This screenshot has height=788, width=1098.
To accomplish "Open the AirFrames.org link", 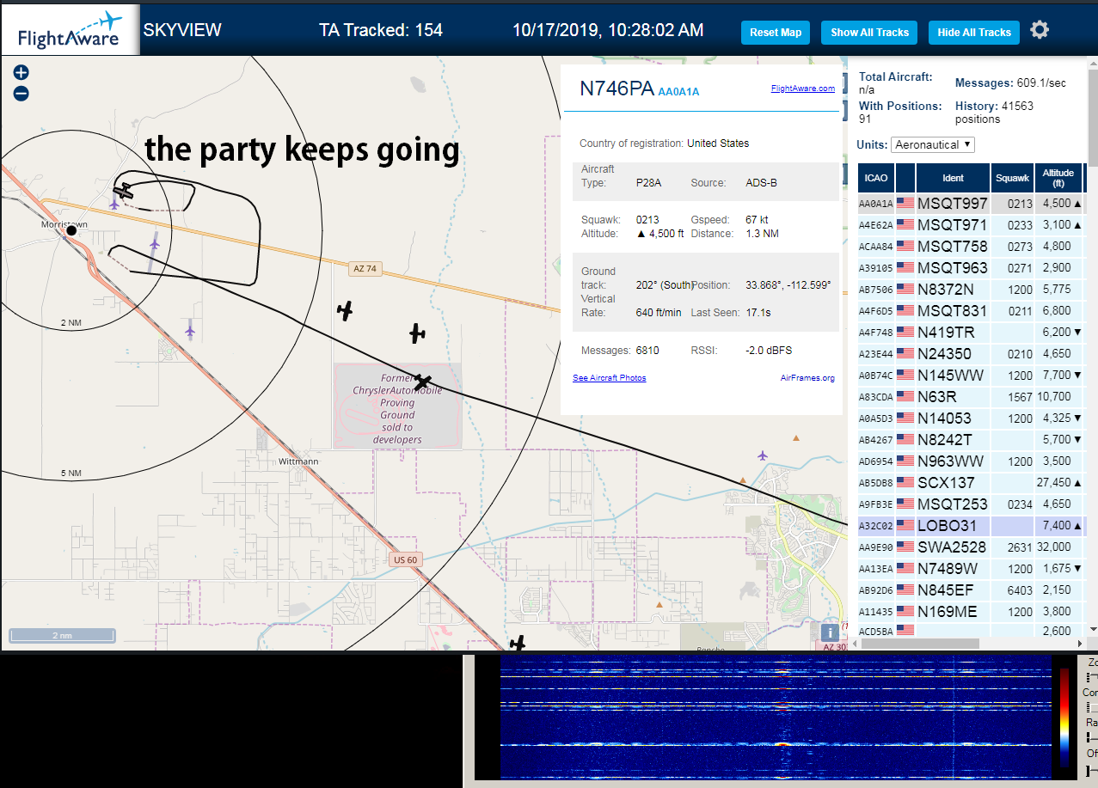I will 807,378.
